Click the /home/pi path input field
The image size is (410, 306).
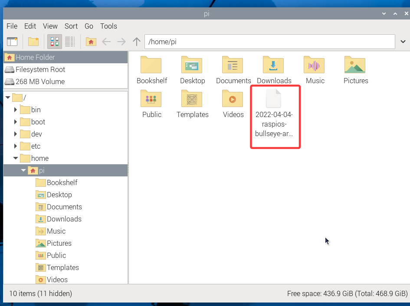[x=269, y=42]
